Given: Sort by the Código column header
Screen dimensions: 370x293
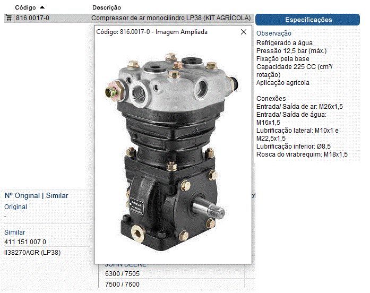Looking at the screenshot, I should pos(25,8).
